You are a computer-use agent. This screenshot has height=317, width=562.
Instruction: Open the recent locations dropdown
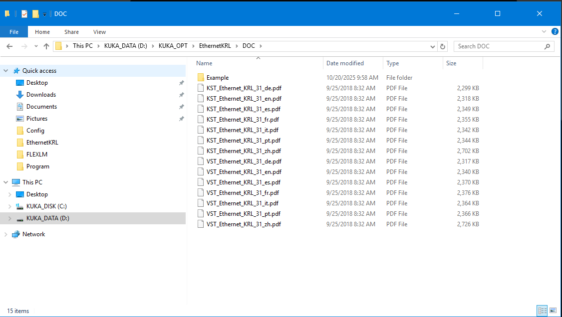coord(36,46)
